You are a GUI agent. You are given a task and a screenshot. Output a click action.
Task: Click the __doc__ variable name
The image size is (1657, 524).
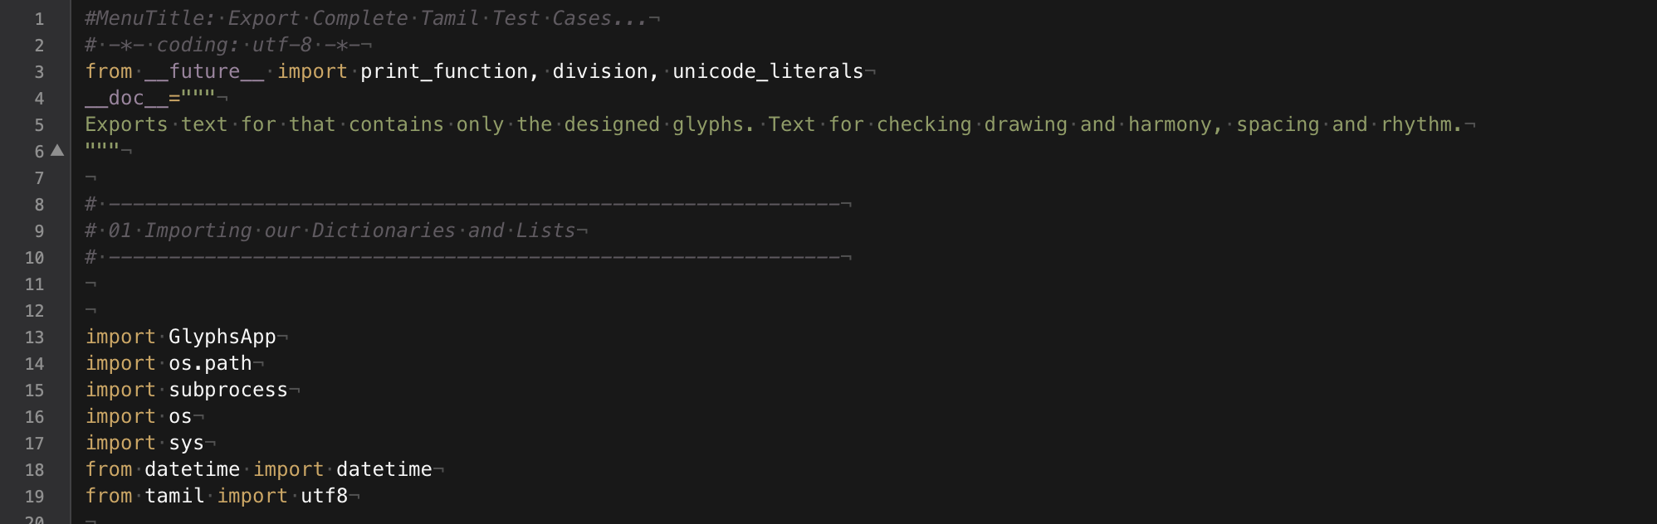pos(126,98)
